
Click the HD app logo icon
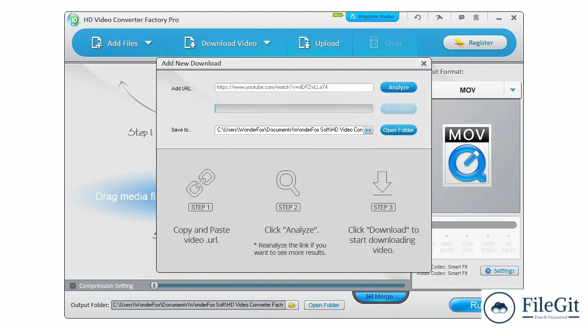(74, 20)
